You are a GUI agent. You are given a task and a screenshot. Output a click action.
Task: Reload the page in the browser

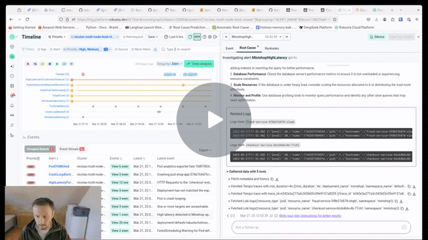[x=27, y=19]
